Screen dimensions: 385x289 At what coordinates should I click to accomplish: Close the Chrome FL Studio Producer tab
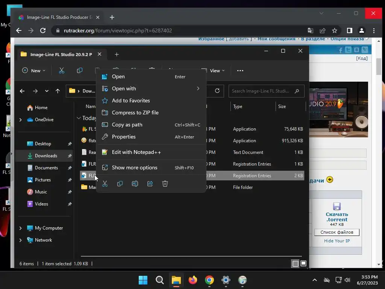coord(98,17)
